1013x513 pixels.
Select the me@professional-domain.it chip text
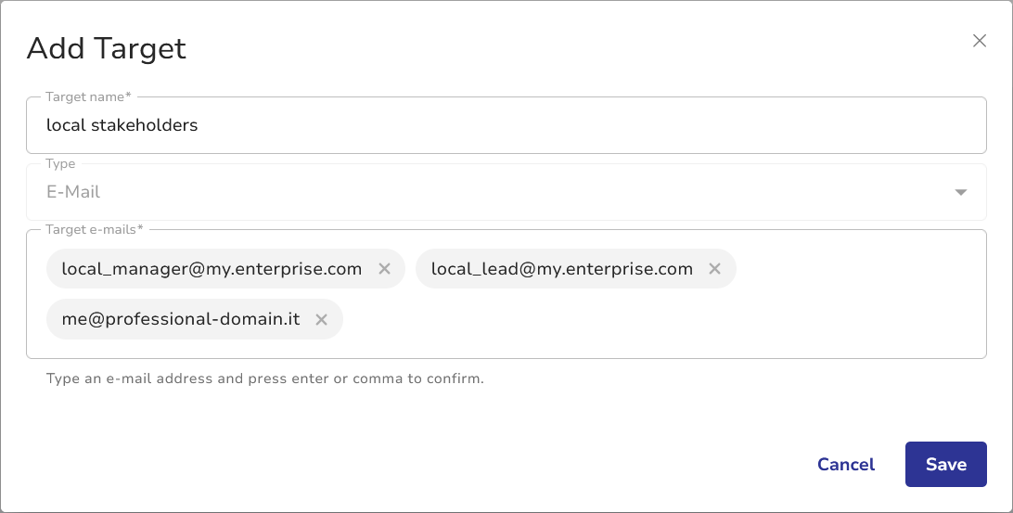point(180,319)
